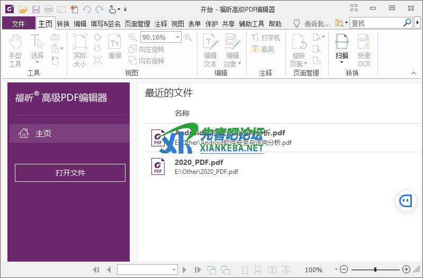Viewport: 423px width, 278px height.
Task: Open recent file 2020_PDF.pdf
Action: pyautogui.click(x=199, y=163)
